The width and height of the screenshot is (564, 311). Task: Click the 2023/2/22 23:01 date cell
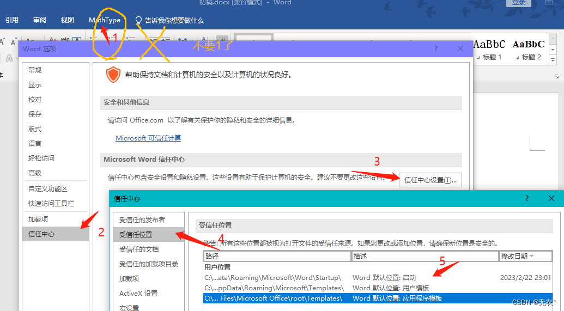(x=525, y=278)
